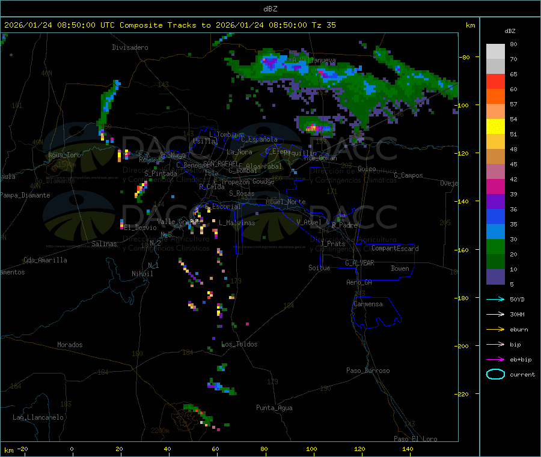Screen dimensions: 541x457
Task: Click the bip pink arrow legend icon
Action: pos(495,344)
